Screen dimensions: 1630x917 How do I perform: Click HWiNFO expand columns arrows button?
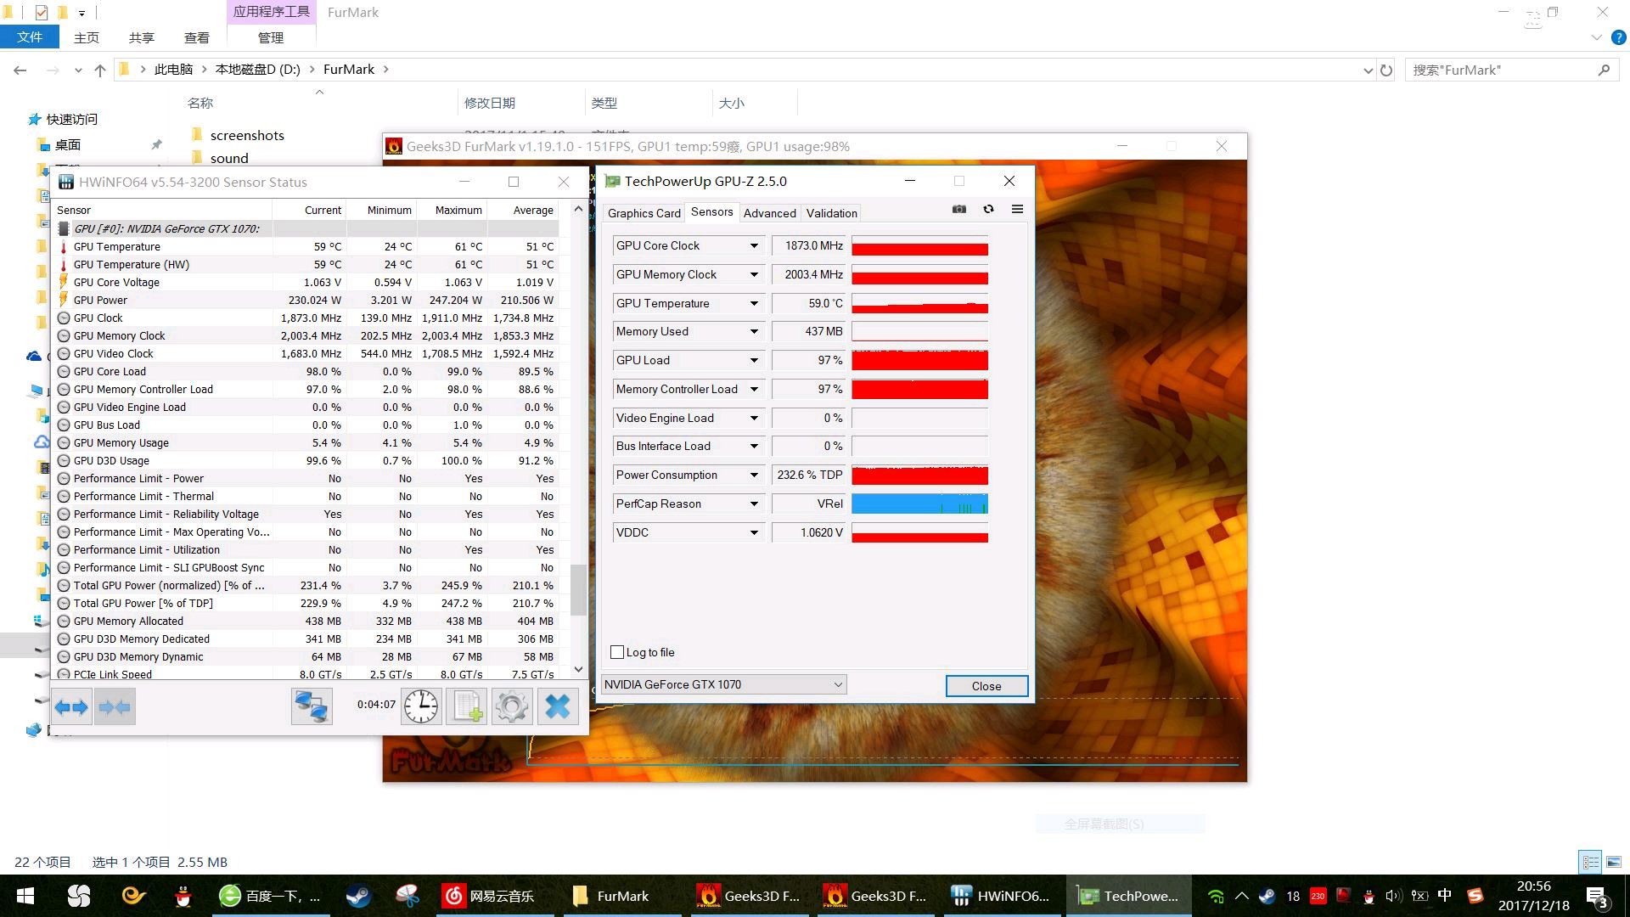(71, 706)
